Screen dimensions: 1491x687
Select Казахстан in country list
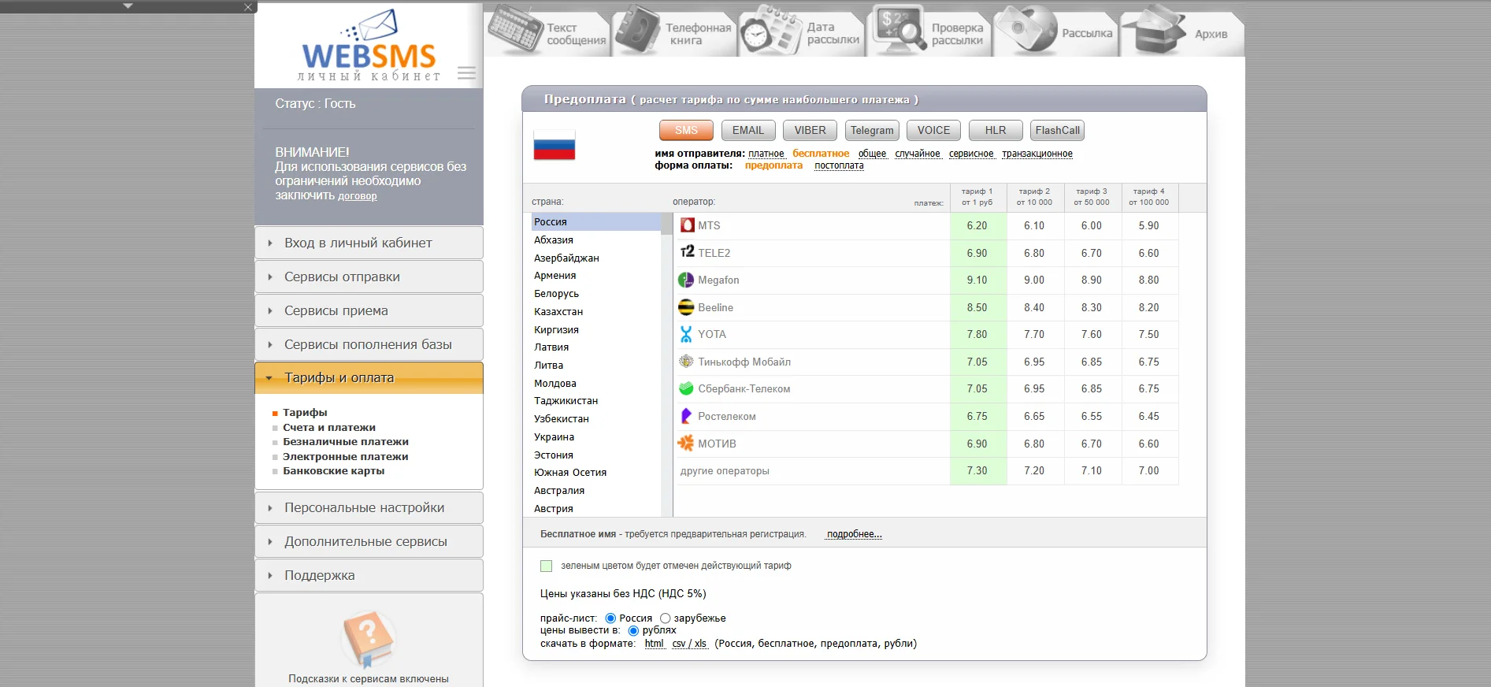(558, 311)
